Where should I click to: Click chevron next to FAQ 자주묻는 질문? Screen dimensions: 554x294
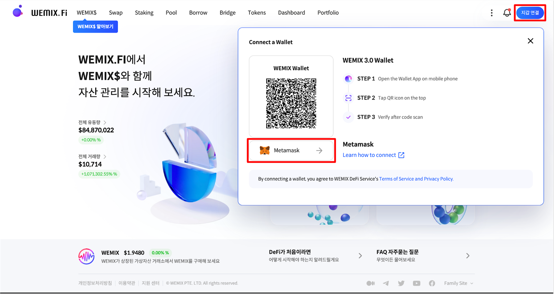click(x=468, y=256)
